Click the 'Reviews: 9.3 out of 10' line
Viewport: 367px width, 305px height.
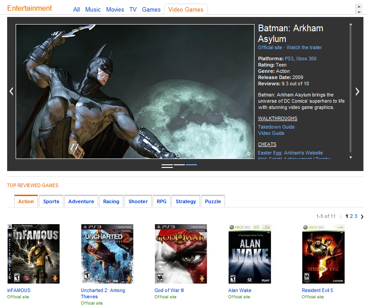[x=284, y=84]
